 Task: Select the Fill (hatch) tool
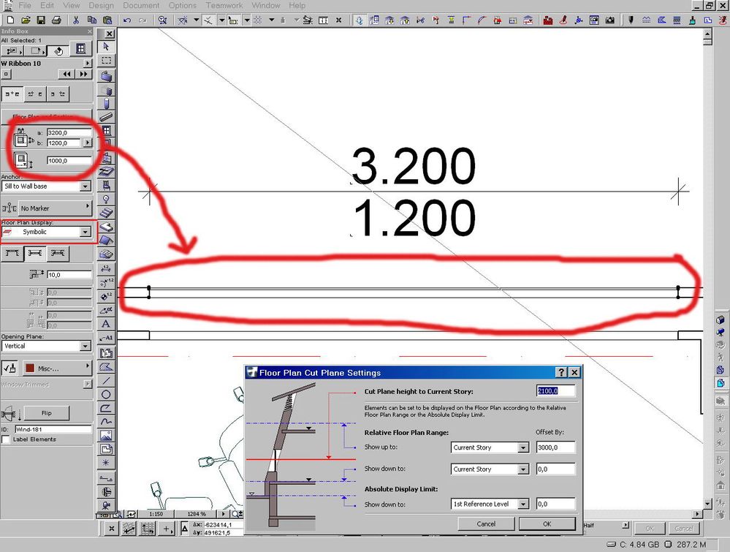pos(106,367)
